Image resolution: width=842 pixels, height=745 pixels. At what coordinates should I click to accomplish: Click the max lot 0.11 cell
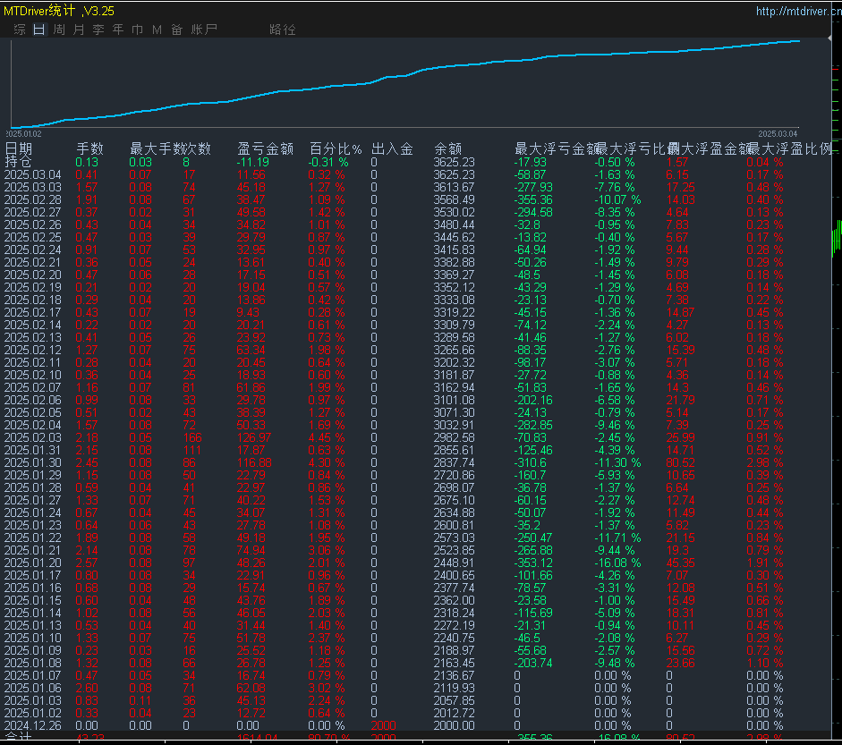point(140,701)
